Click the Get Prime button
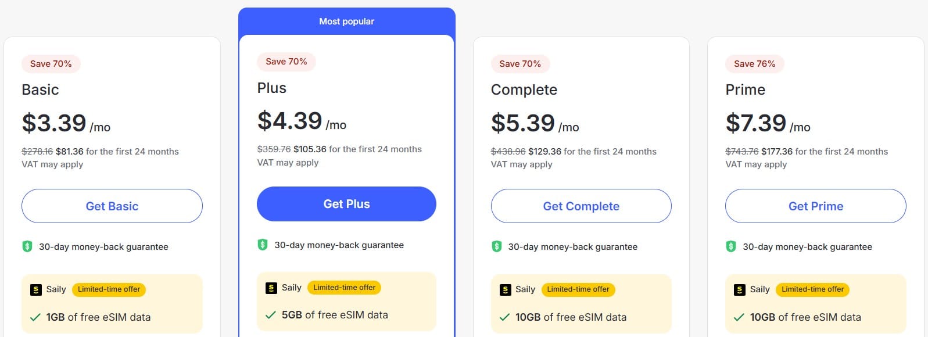The height and width of the screenshot is (337, 928). point(816,206)
